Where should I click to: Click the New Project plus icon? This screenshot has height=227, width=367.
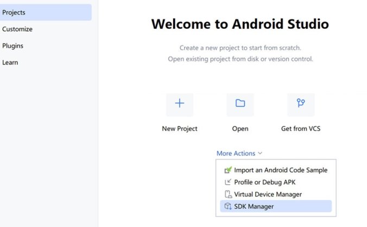coord(180,103)
